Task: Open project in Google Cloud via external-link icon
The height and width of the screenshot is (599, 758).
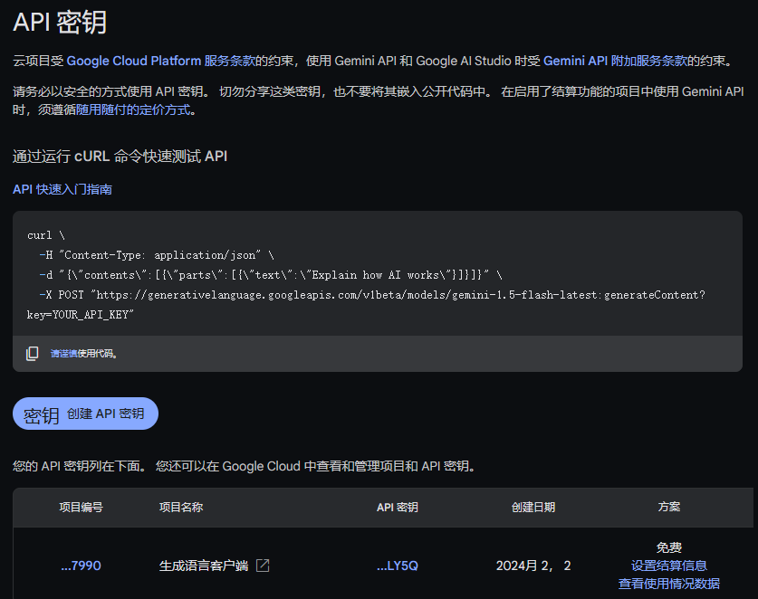Action: [x=263, y=566]
